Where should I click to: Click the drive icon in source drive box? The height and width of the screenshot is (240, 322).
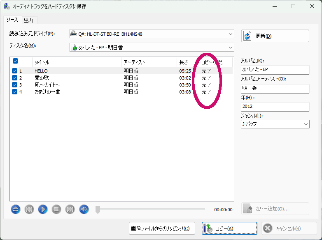click(74, 34)
